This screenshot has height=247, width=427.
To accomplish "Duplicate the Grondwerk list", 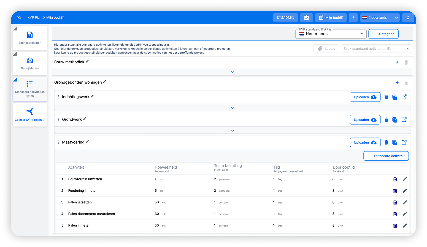I will click(395, 120).
